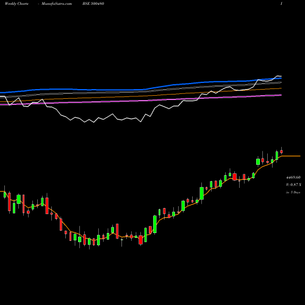Image resolution: width=305 pixels, height=305 pixels.
Task: Click the volume text below the 4469.60 price
Action: coord(293,185)
